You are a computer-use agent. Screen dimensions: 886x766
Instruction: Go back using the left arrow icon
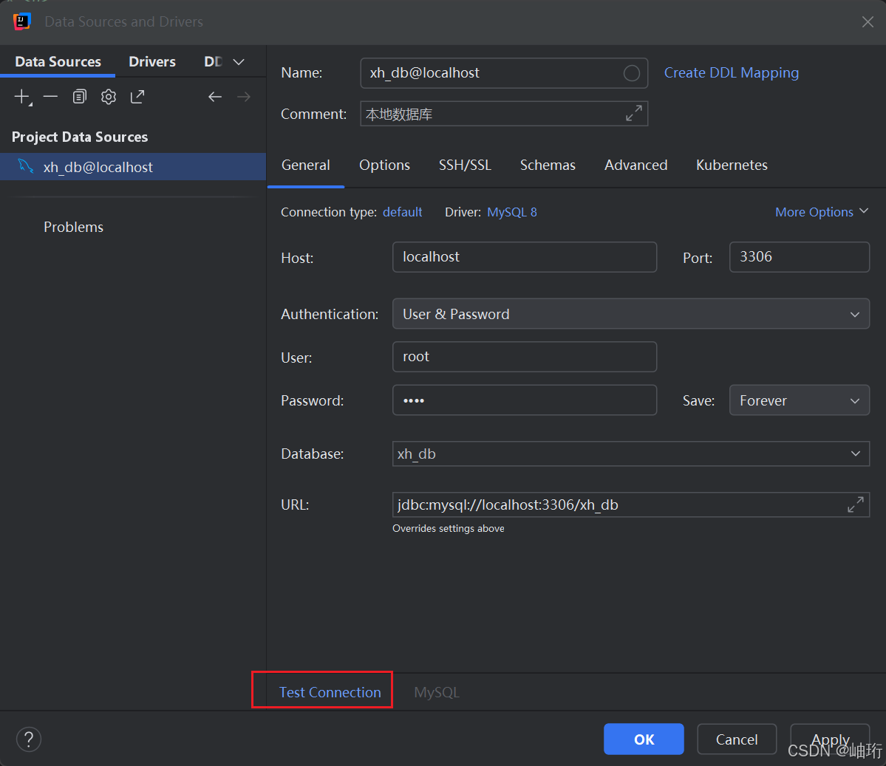[215, 97]
